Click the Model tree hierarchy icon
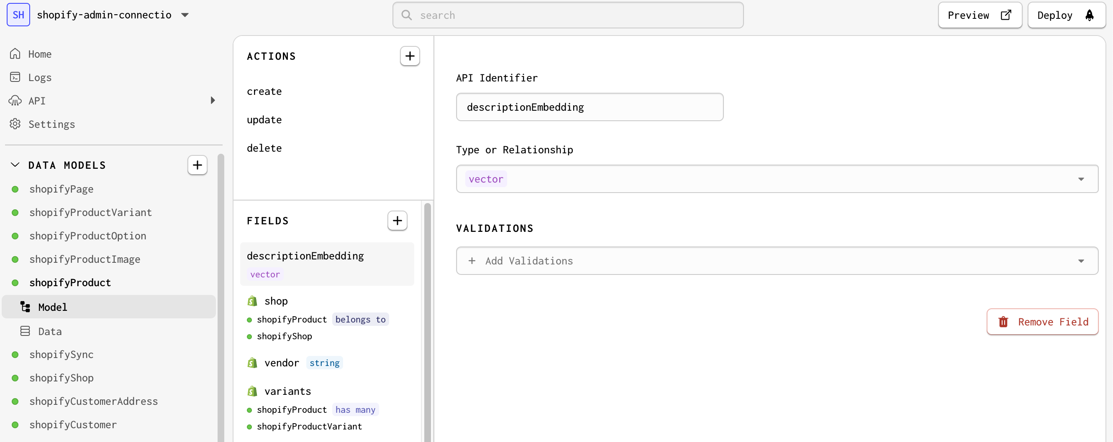 pos(25,307)
